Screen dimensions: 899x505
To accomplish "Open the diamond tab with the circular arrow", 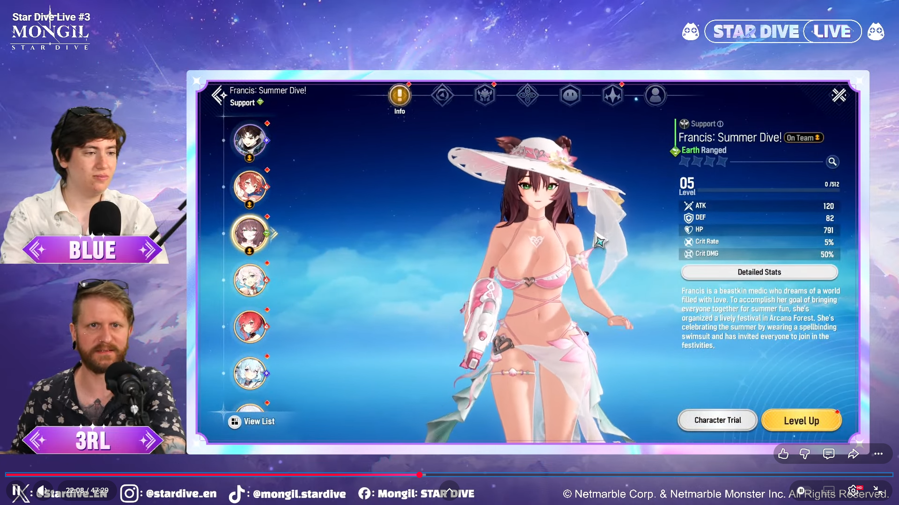I will pos(442,95).
